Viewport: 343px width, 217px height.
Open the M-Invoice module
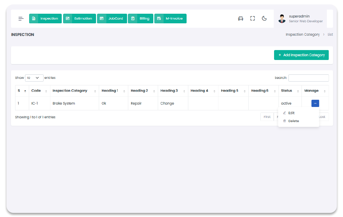[170, 19]
